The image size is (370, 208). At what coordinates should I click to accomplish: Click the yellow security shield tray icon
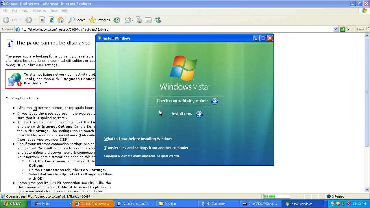click(x=338, y=204)
